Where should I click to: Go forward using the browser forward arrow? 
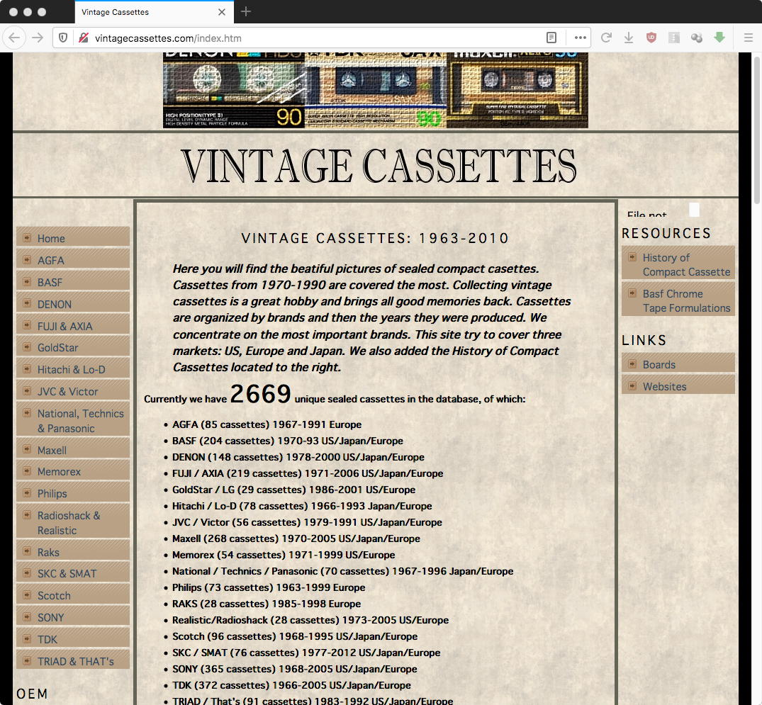click(x=38, y=38)
